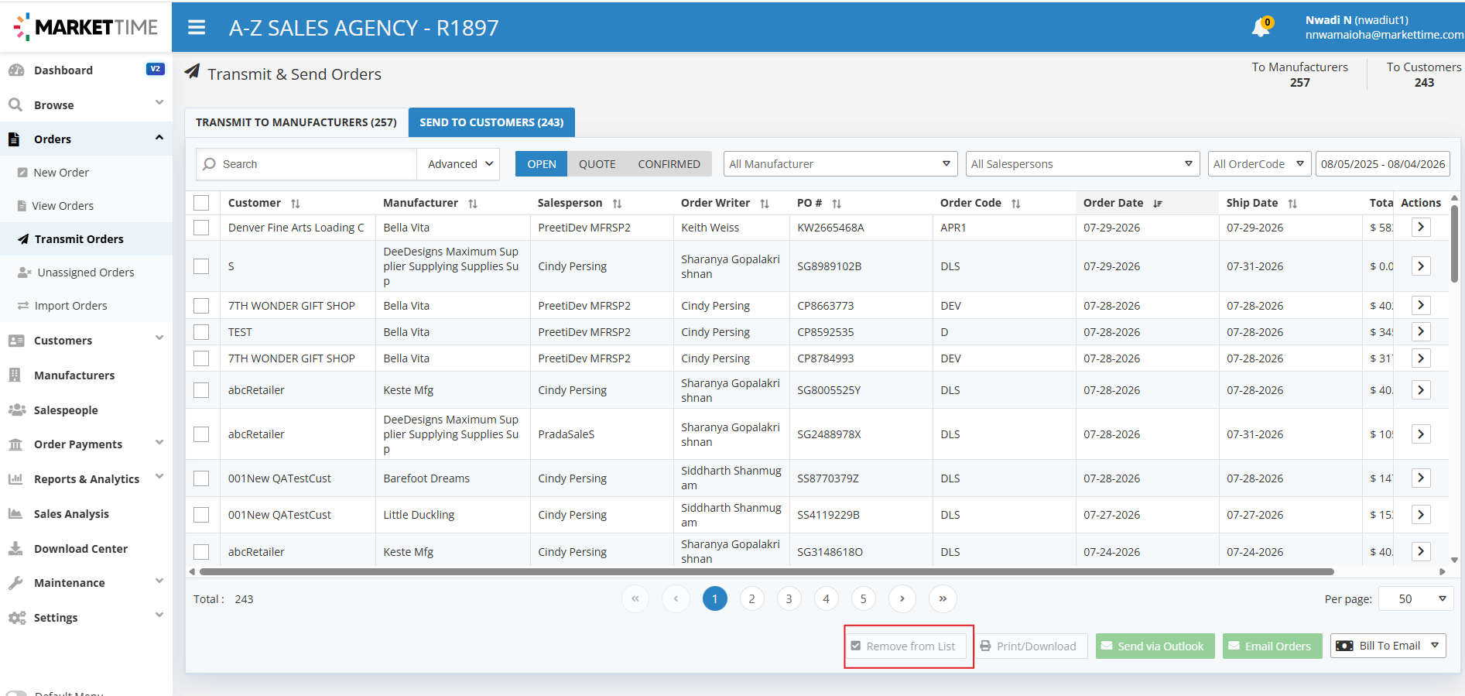Open the order date range picker
The width and height of the screenshot is (1465, 696).
point(1382,164)
